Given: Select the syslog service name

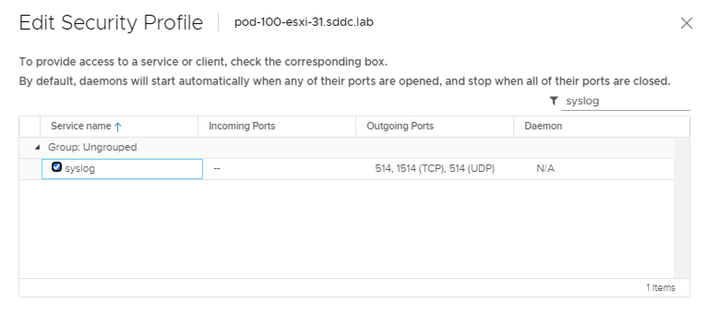Looking at the screenshot, I should point(80,169).
